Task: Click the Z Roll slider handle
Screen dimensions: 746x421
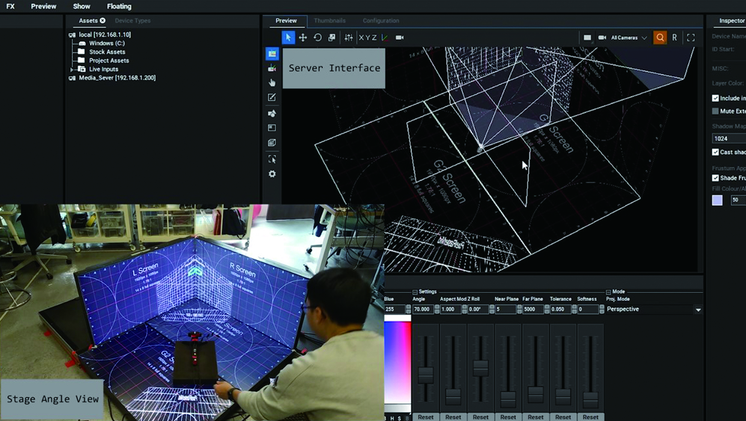Action: 480,368
